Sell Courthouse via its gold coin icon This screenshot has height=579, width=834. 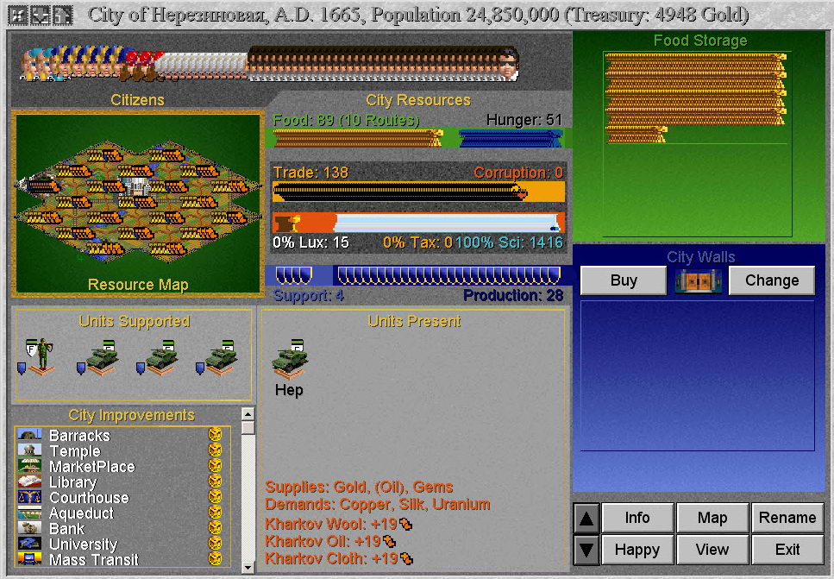click(x=215, y=496)
